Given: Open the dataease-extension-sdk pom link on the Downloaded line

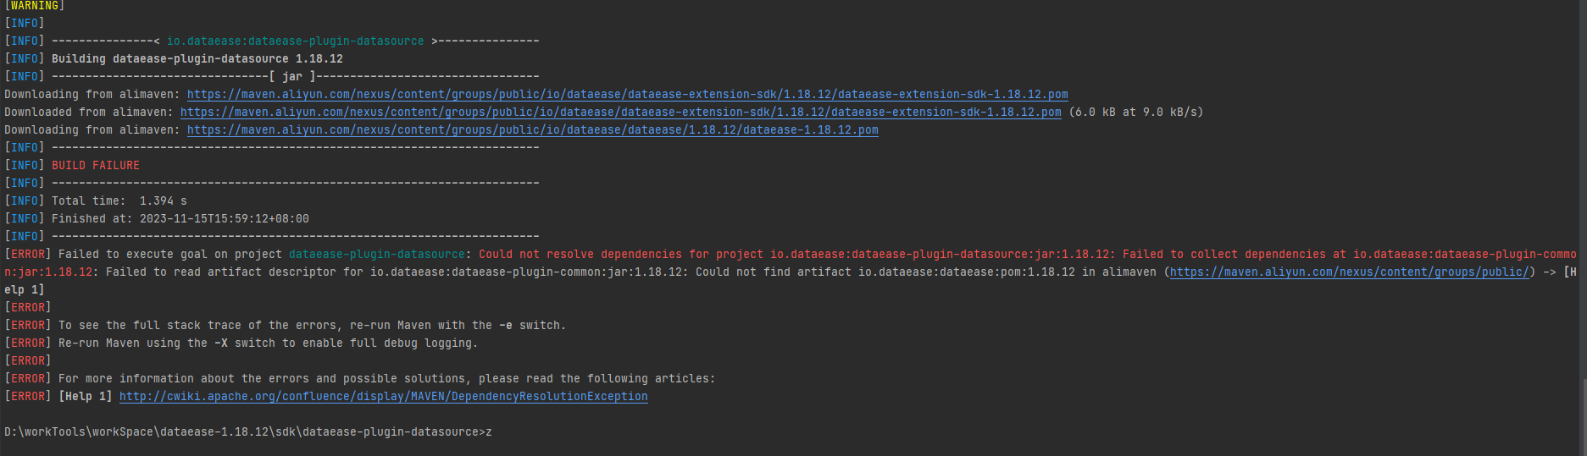Looking at the screenshot, I should coord(620,112).
